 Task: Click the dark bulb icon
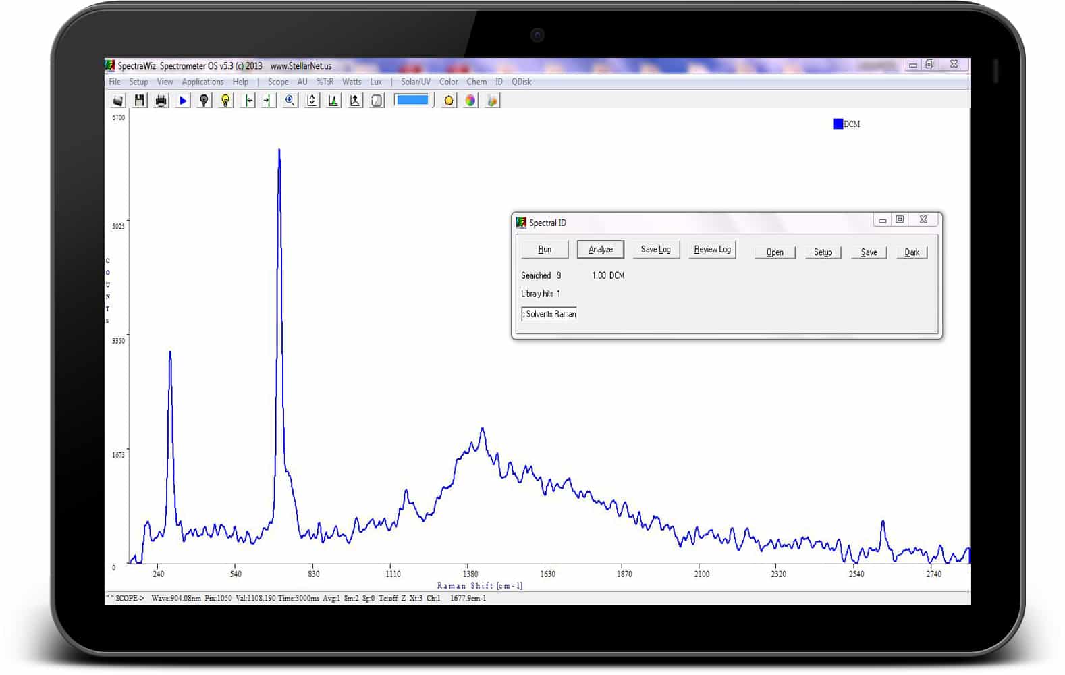coord(204,101)
